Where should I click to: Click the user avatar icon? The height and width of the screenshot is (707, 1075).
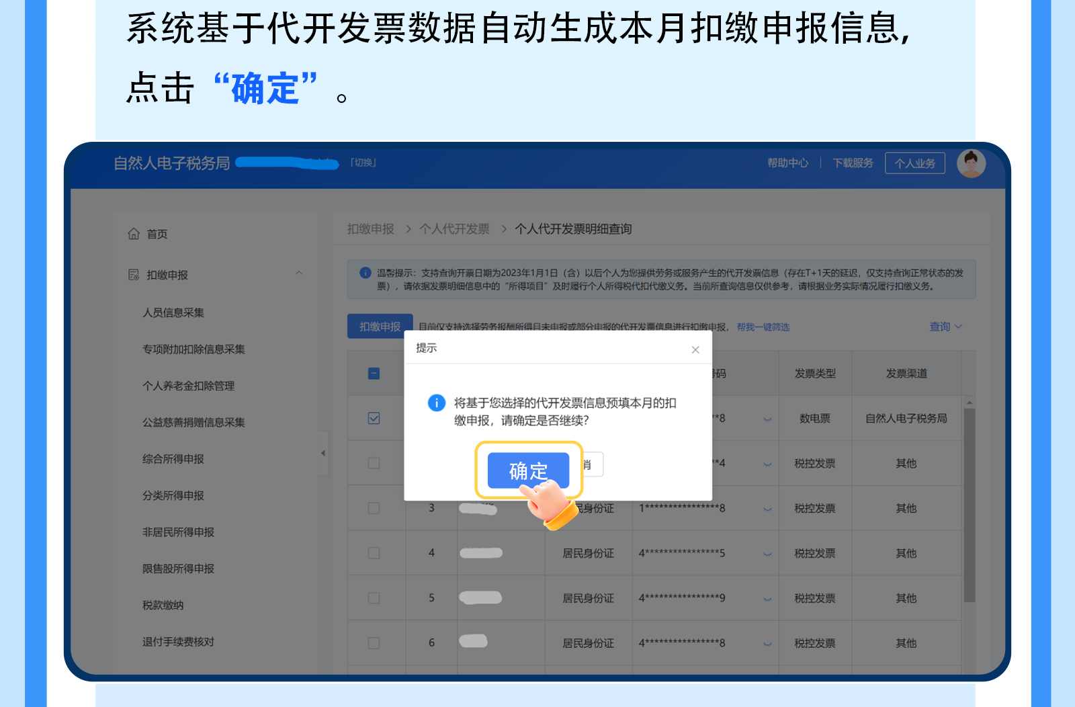(971, 163)
